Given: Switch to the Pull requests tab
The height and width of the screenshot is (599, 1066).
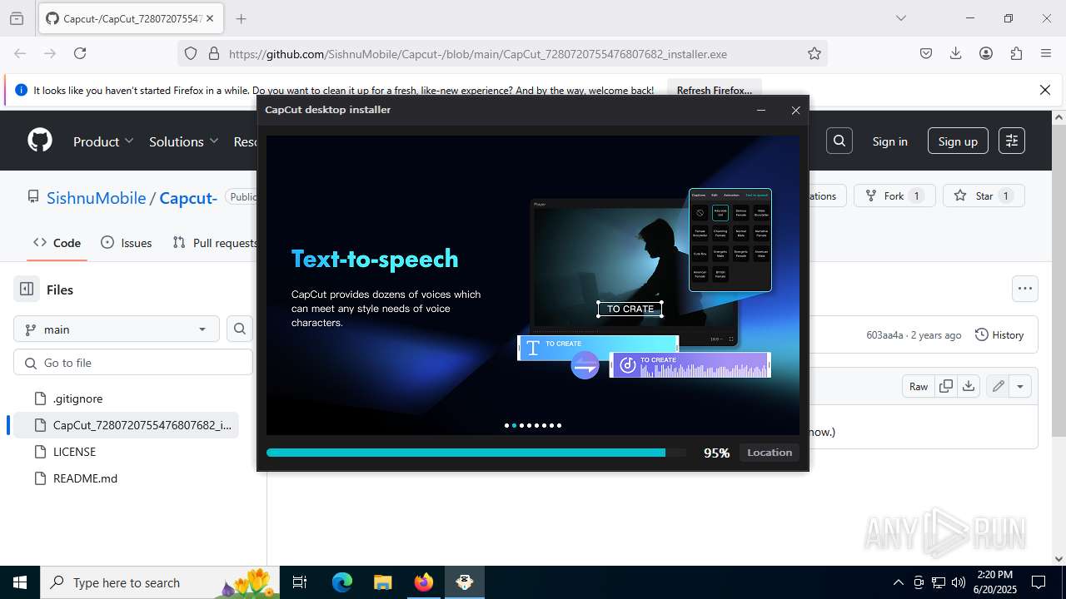Looking at the screenshot, I should (x=215, y=243).
